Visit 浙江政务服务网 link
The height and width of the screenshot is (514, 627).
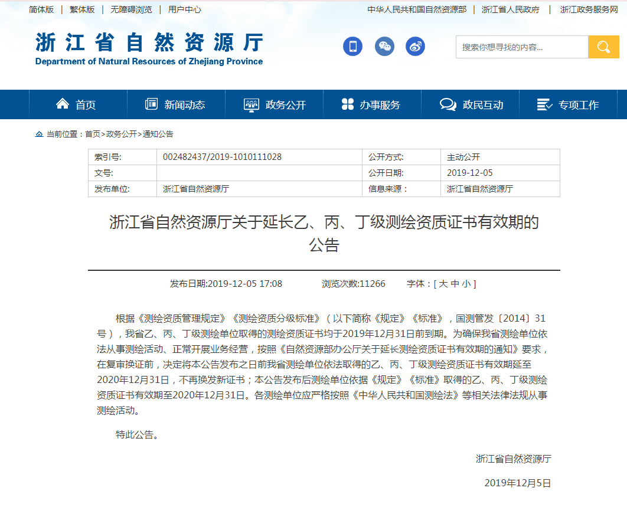[589, 9]
